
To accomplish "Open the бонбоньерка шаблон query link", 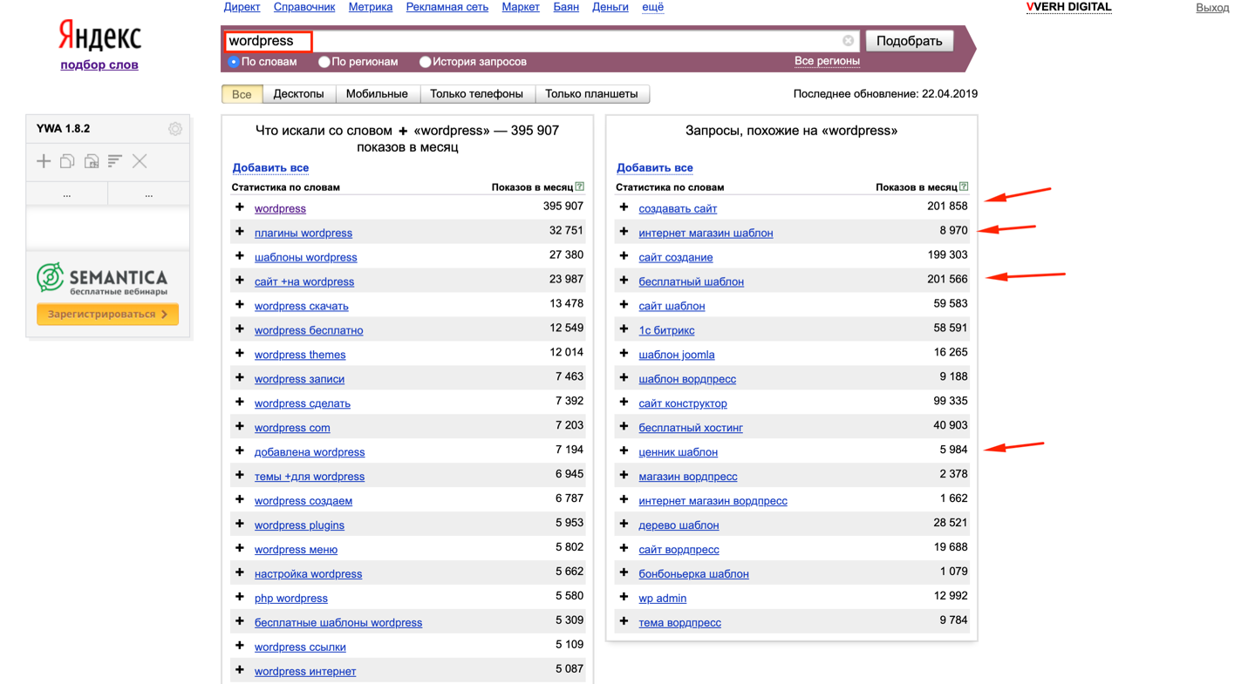I will (693, 574).
